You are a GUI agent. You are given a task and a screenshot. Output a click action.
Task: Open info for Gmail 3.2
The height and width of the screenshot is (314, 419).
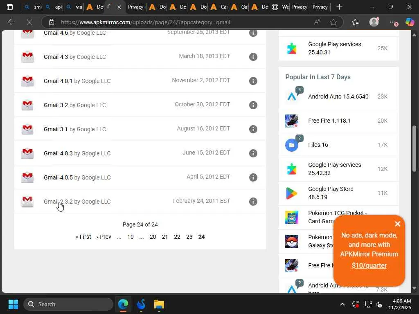253,105
